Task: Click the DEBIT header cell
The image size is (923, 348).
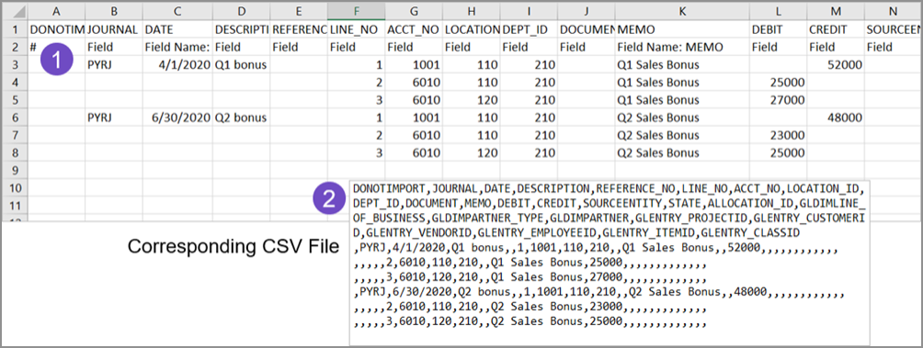Action: (x=778, y=28)
